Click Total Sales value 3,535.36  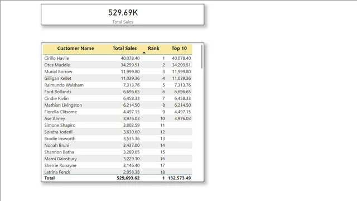click(132, 138)
